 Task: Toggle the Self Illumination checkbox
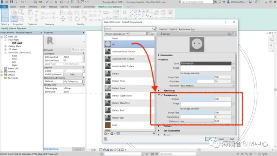[162, 130]
